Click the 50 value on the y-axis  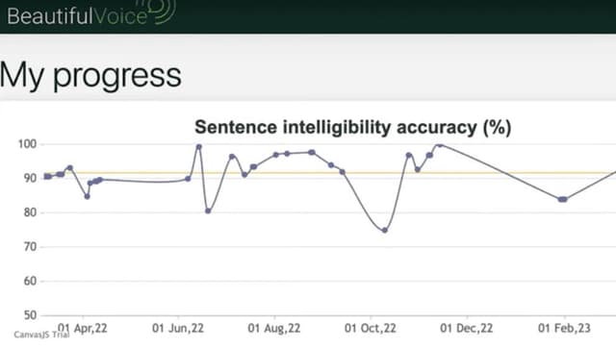pyautogui.click(x=30, y=315)
